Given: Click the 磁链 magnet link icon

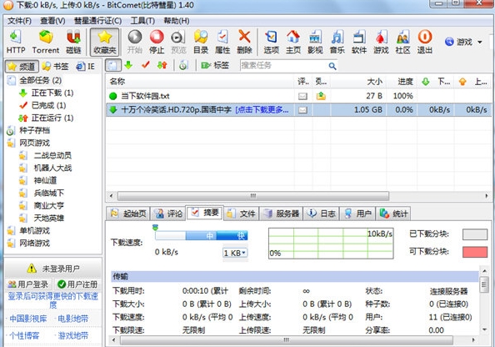Looking at the screenshot, I should point(73,42).
